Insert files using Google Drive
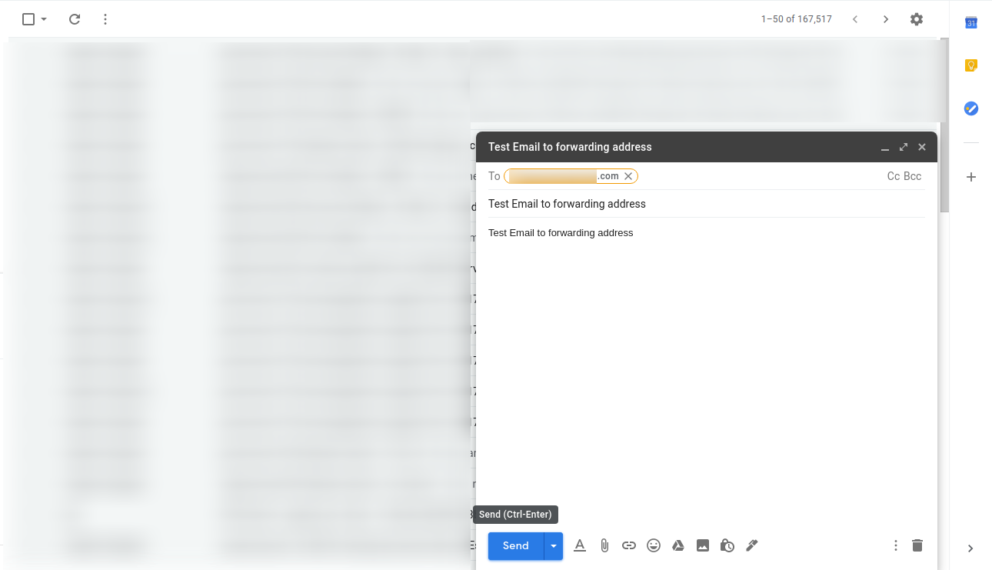The height and width of the screenshot is (570, 992). (678, 545)
